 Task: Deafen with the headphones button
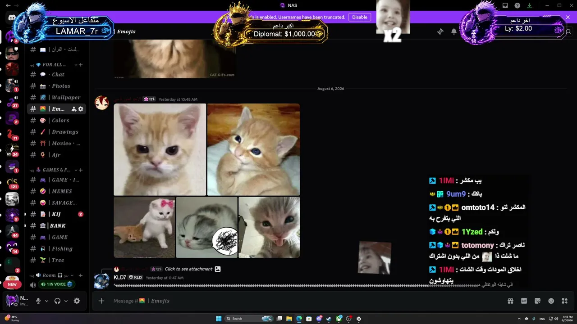tap(57, 301)
